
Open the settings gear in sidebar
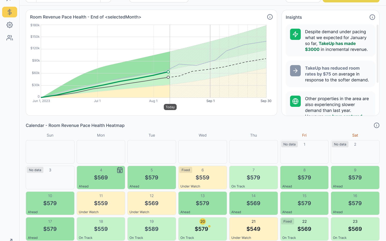[10, 25]
